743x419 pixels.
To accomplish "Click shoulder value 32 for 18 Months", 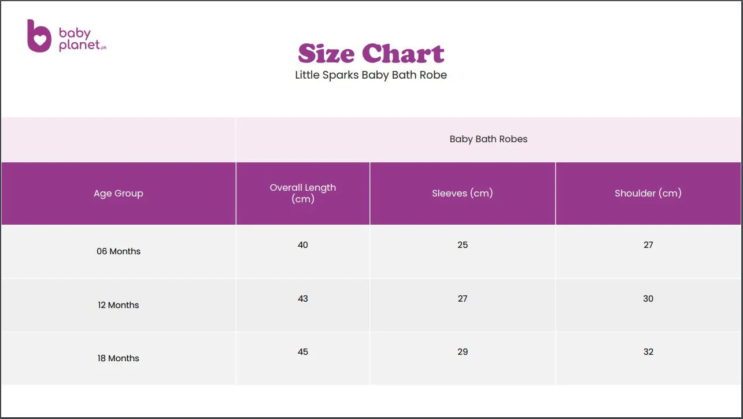I will (x=648, y=352).
